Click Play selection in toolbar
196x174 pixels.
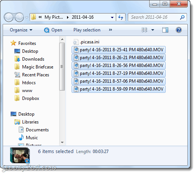87,30
